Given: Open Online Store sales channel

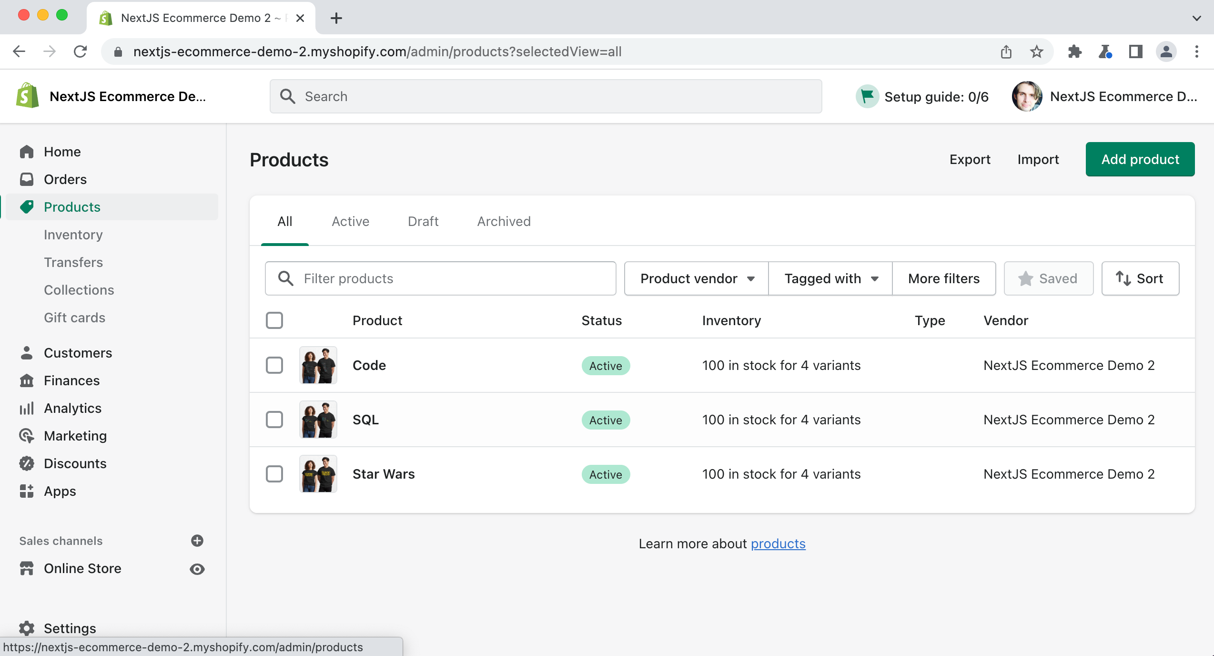Looking at the screenshot, I should coord(82,568).
